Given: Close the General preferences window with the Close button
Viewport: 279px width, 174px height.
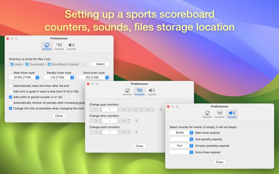Looking at the screenshot, I should tap(59, 116).
